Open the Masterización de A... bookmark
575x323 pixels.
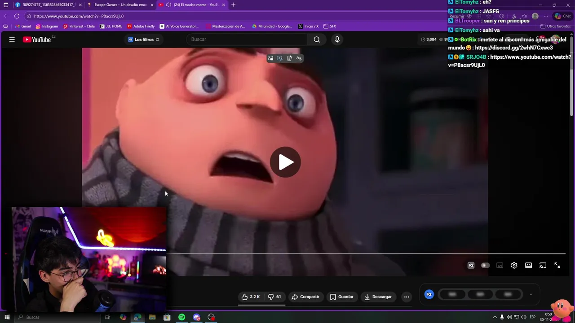pyautogui.click(x=226, y=26)
